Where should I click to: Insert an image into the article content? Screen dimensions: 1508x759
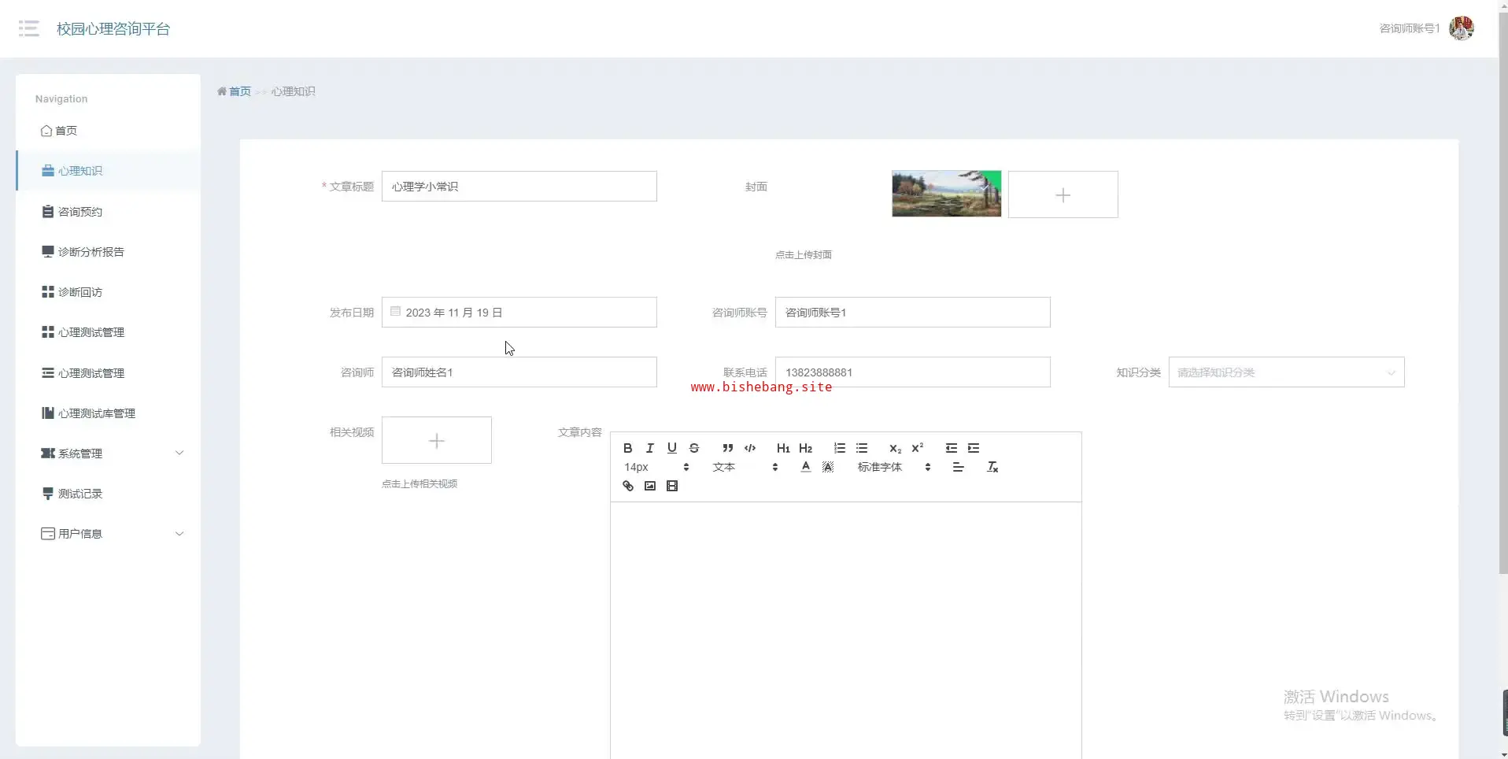click(x=650, y=487)
